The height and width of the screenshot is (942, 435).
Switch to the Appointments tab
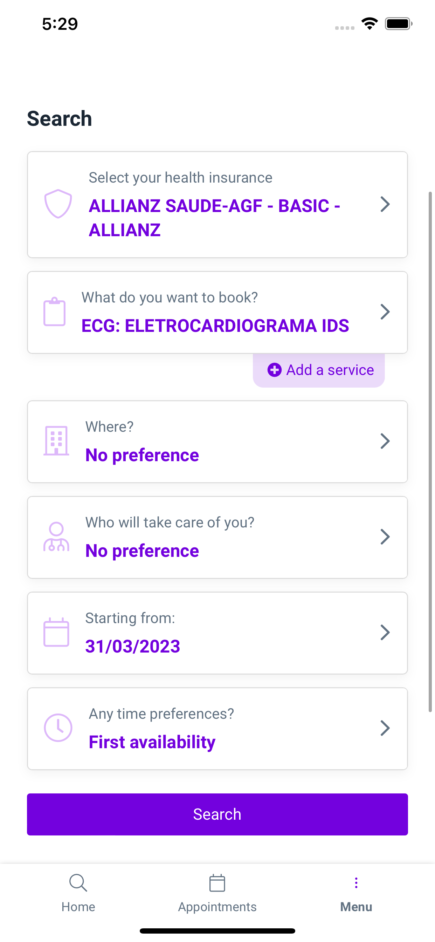click(217, 893)
